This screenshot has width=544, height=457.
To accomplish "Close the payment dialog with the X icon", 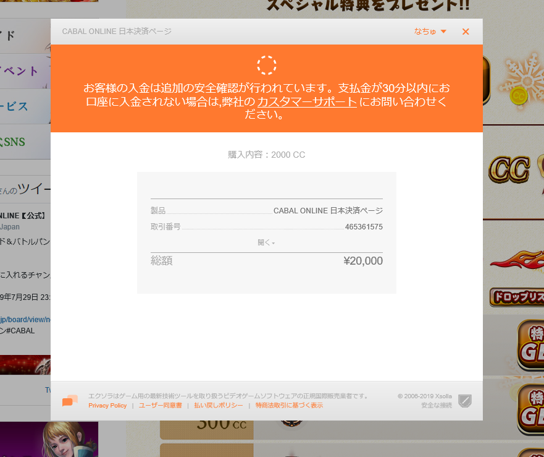I will [466, 32].
